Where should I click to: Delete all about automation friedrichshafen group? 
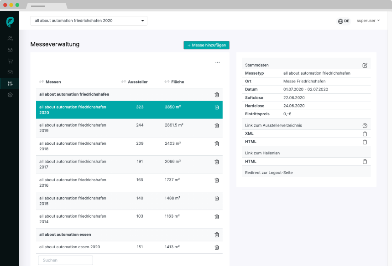point(217,95)
